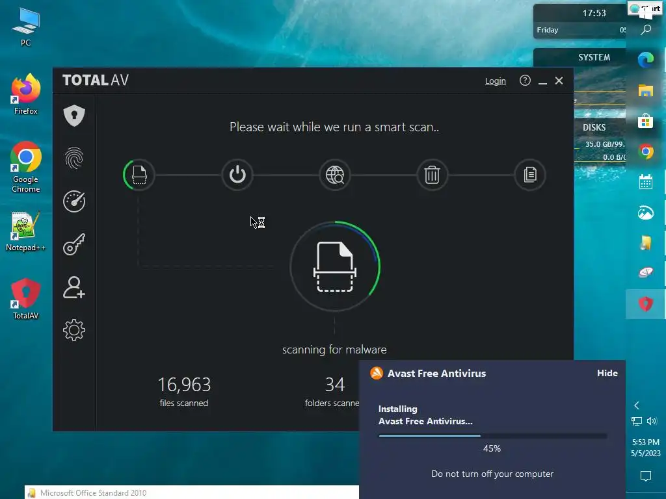Viewport: 666px width, 499px height.
Task: Click the 16,963 files scanned count
Action: [x=184, y=385]
